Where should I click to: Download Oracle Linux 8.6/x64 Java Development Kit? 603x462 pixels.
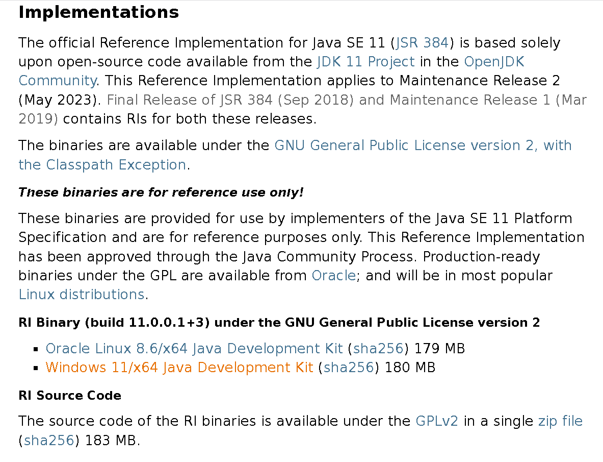pos(194,349)
